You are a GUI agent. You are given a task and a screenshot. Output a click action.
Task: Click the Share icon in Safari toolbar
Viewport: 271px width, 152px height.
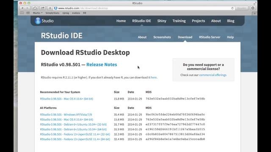coord(42,8)
